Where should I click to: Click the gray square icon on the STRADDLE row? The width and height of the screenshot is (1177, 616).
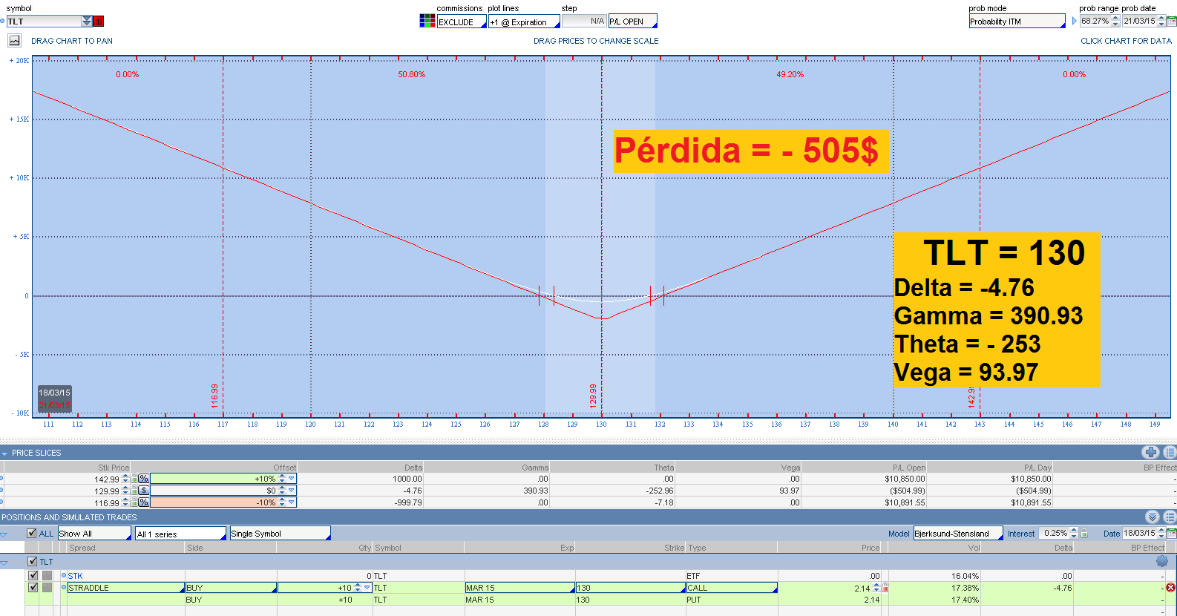coord(47,588)
